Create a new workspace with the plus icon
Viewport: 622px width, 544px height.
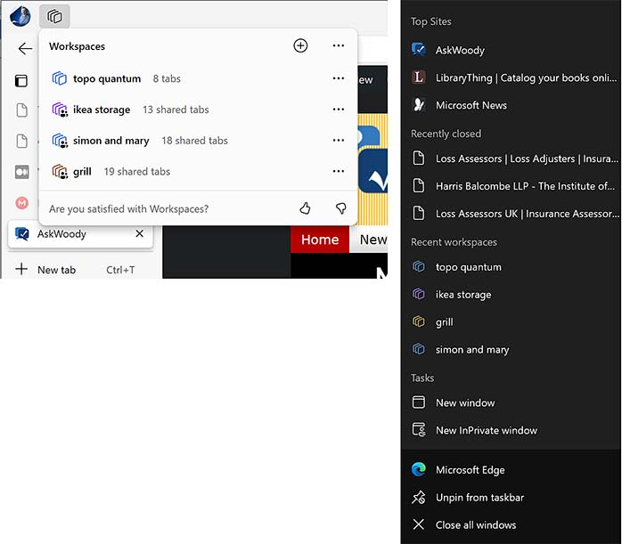(x=300, y=45)
